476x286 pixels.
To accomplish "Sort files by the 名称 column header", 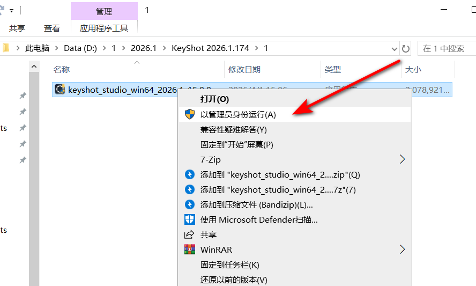I will click(x=62, y=70).
